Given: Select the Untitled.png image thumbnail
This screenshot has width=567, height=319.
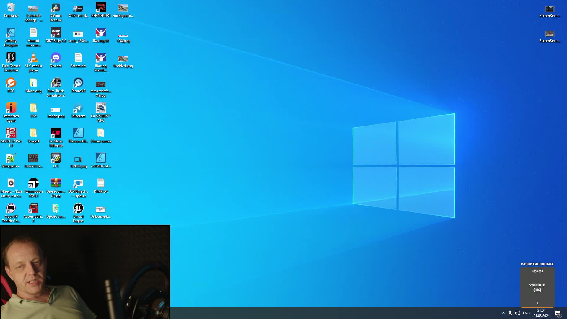Looking at the screenshot, I should pos(123,59).
